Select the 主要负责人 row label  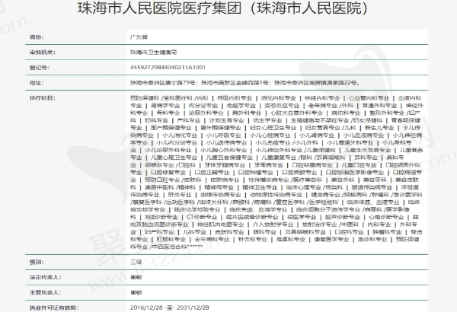pyautogui.click(x=45, y=292)
